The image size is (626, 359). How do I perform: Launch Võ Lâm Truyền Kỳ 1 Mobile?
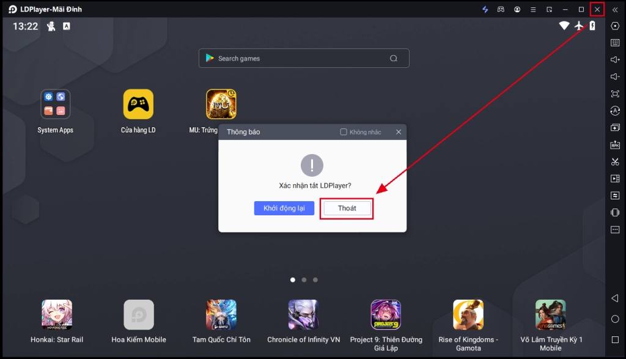coord(551,315)
